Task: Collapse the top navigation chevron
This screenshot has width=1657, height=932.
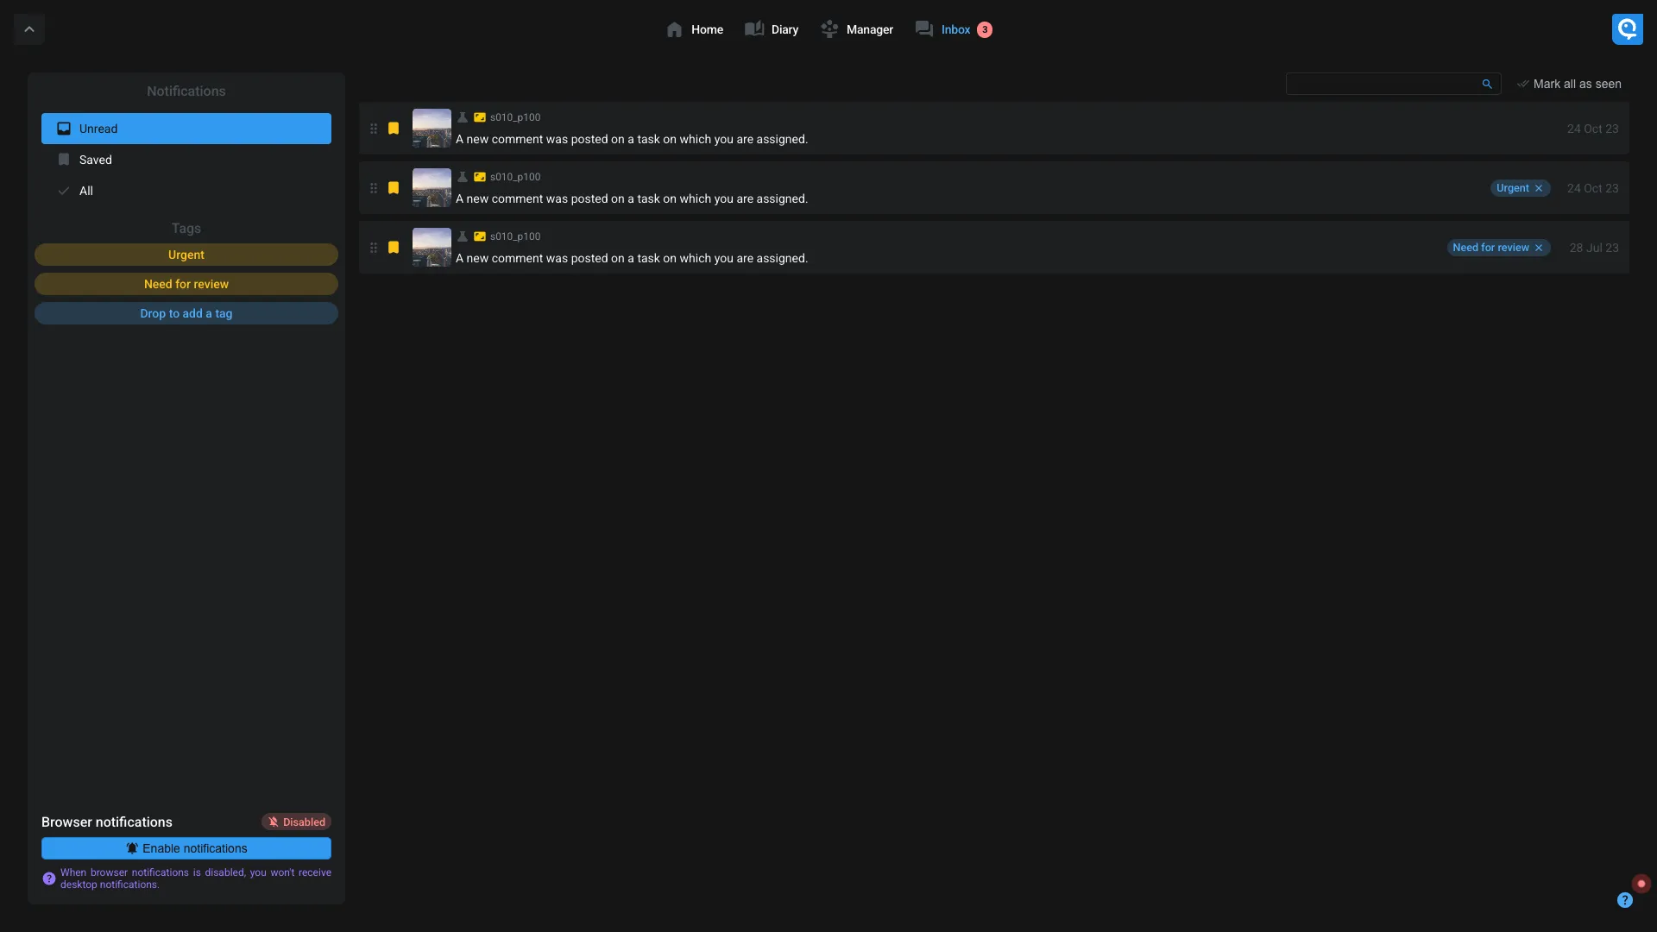Action: click(29, 29)
